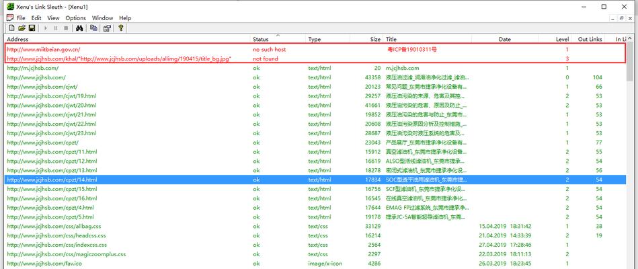638x269 pixels.
Task: Open the View menu
Action: [53, 18]
